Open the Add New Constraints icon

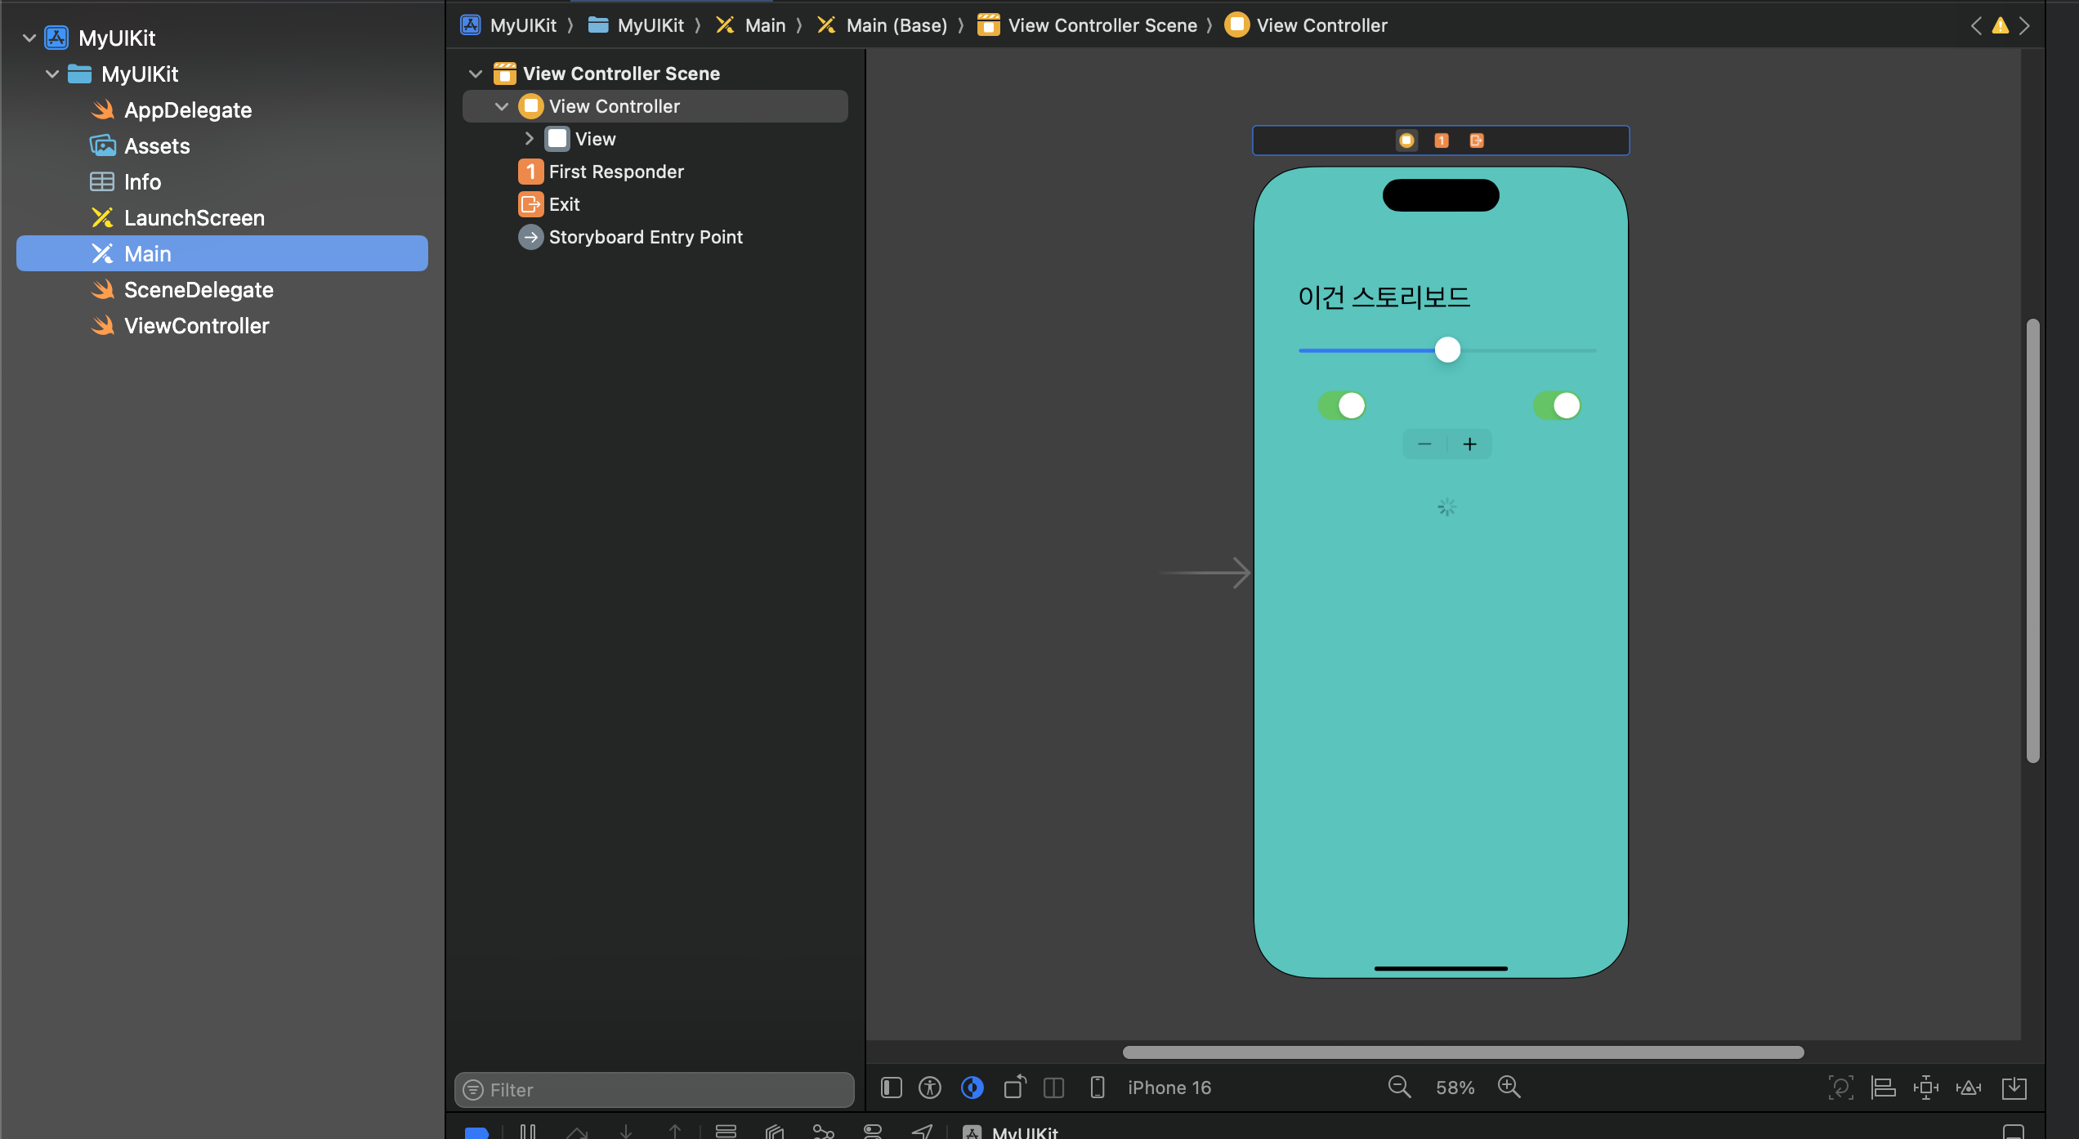point(1925,1088)
